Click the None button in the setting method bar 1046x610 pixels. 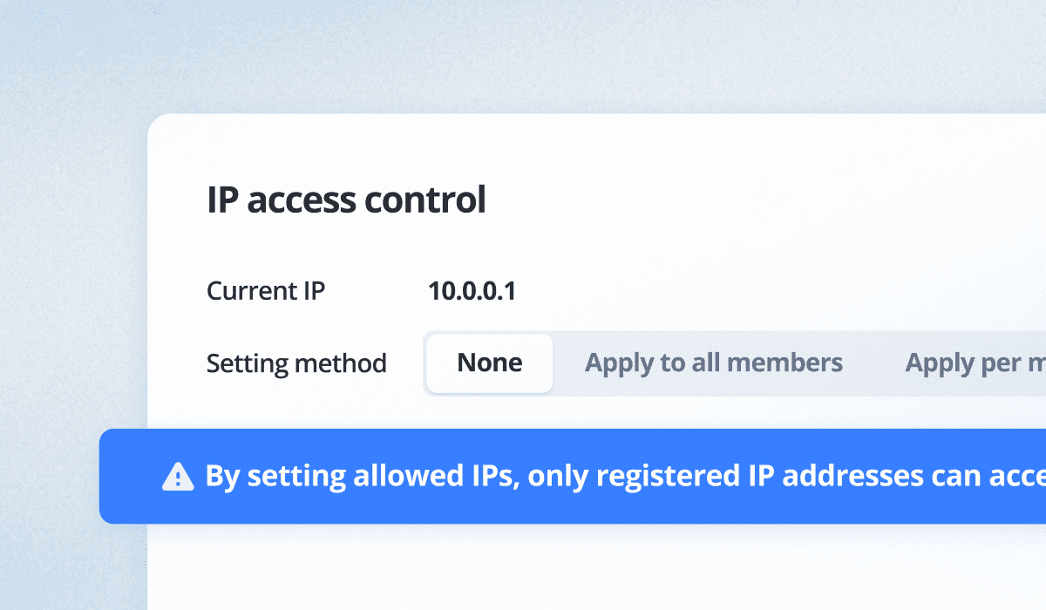(489, 363)
